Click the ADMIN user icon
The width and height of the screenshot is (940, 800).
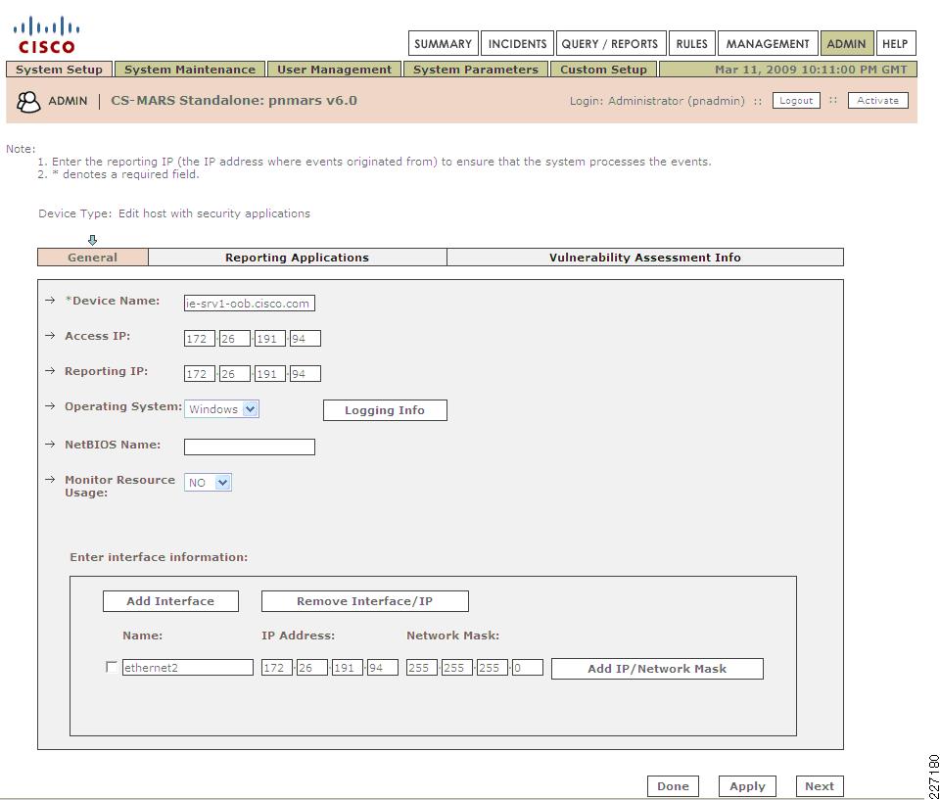pyautogui.click(x=28, y=102)
